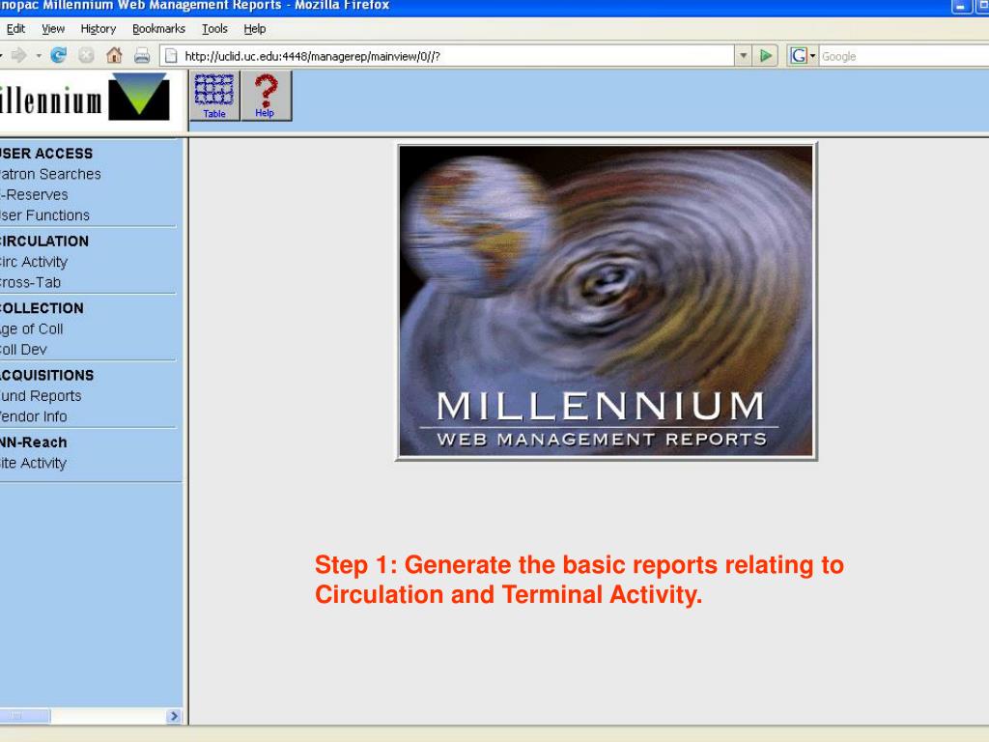Open the red question mark Help icon
Image resolution: width=989 pixels, height=742 pixels.
(x=266, y=96)
